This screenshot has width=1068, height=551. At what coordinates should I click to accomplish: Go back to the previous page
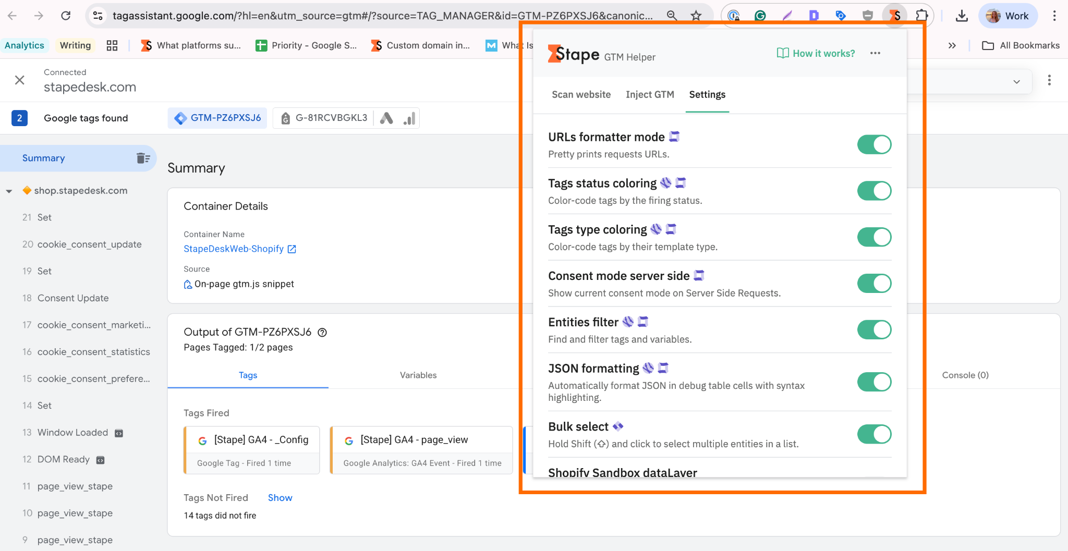tap(13, 16)
